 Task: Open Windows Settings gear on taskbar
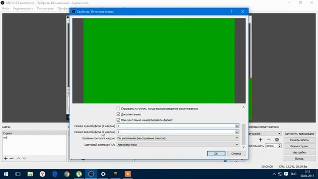[103, 174]
